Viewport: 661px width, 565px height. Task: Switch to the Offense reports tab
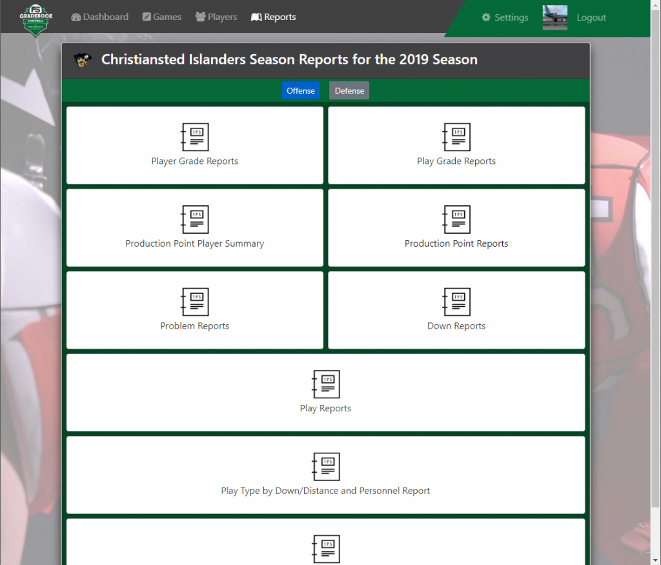click(301, 90)
